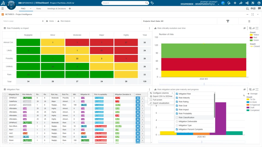Click the Draft legend color swatch
The width and height of the screenshot is (262, 147).
pos(248,108)
